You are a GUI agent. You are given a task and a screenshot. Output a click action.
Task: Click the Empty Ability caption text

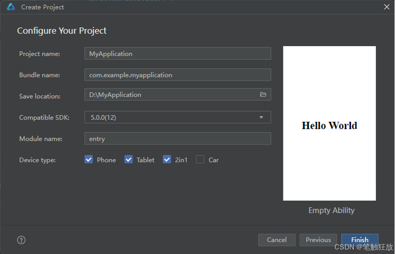(x=331, y=211)
